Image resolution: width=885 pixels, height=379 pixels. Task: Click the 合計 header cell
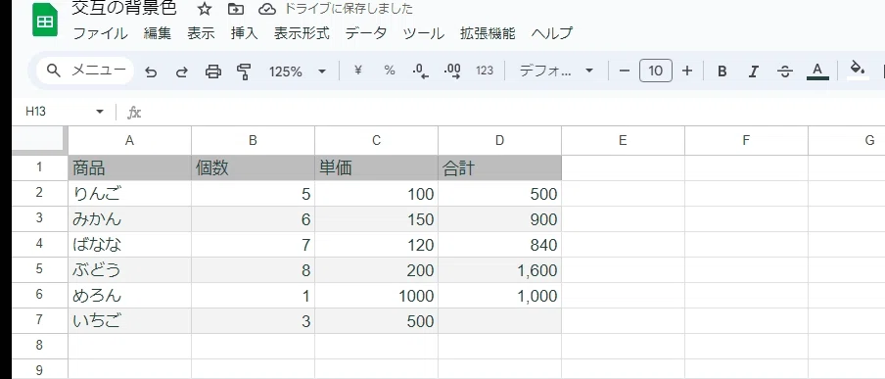tap(499, 167)
